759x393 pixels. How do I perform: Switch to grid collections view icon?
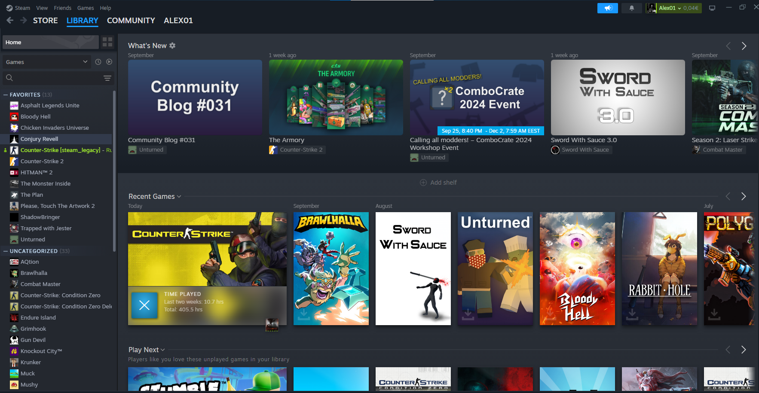click(107, 42)
